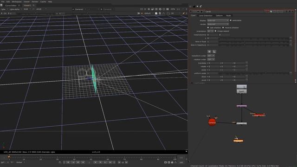Adjust the lens-in focal slider
Screen dimensions: 297x167
254,42
